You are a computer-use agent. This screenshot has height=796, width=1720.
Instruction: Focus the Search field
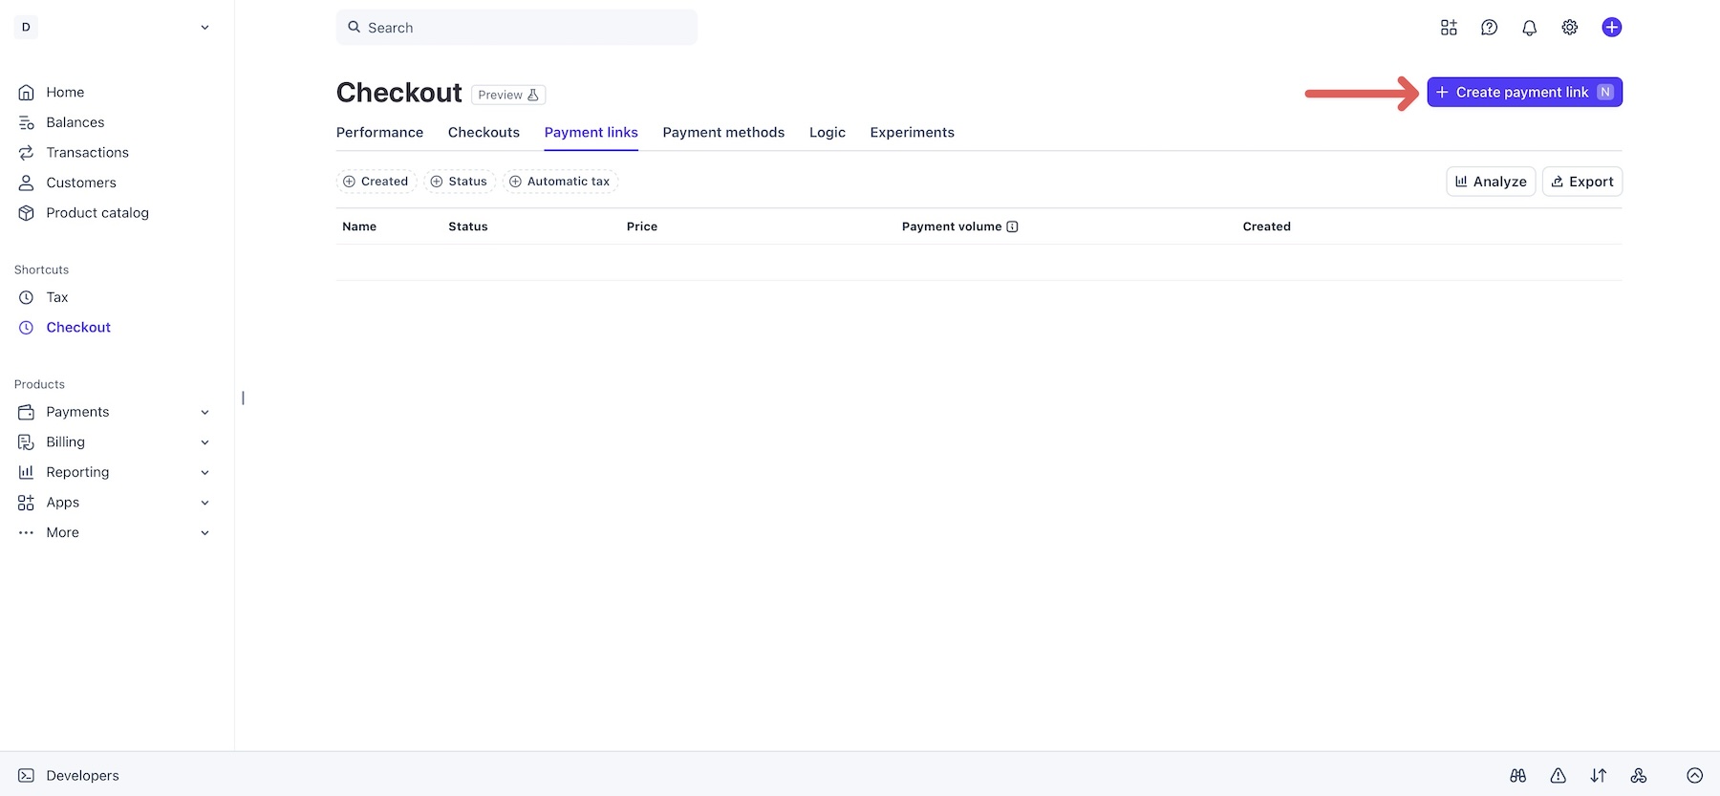click(517, 28)
